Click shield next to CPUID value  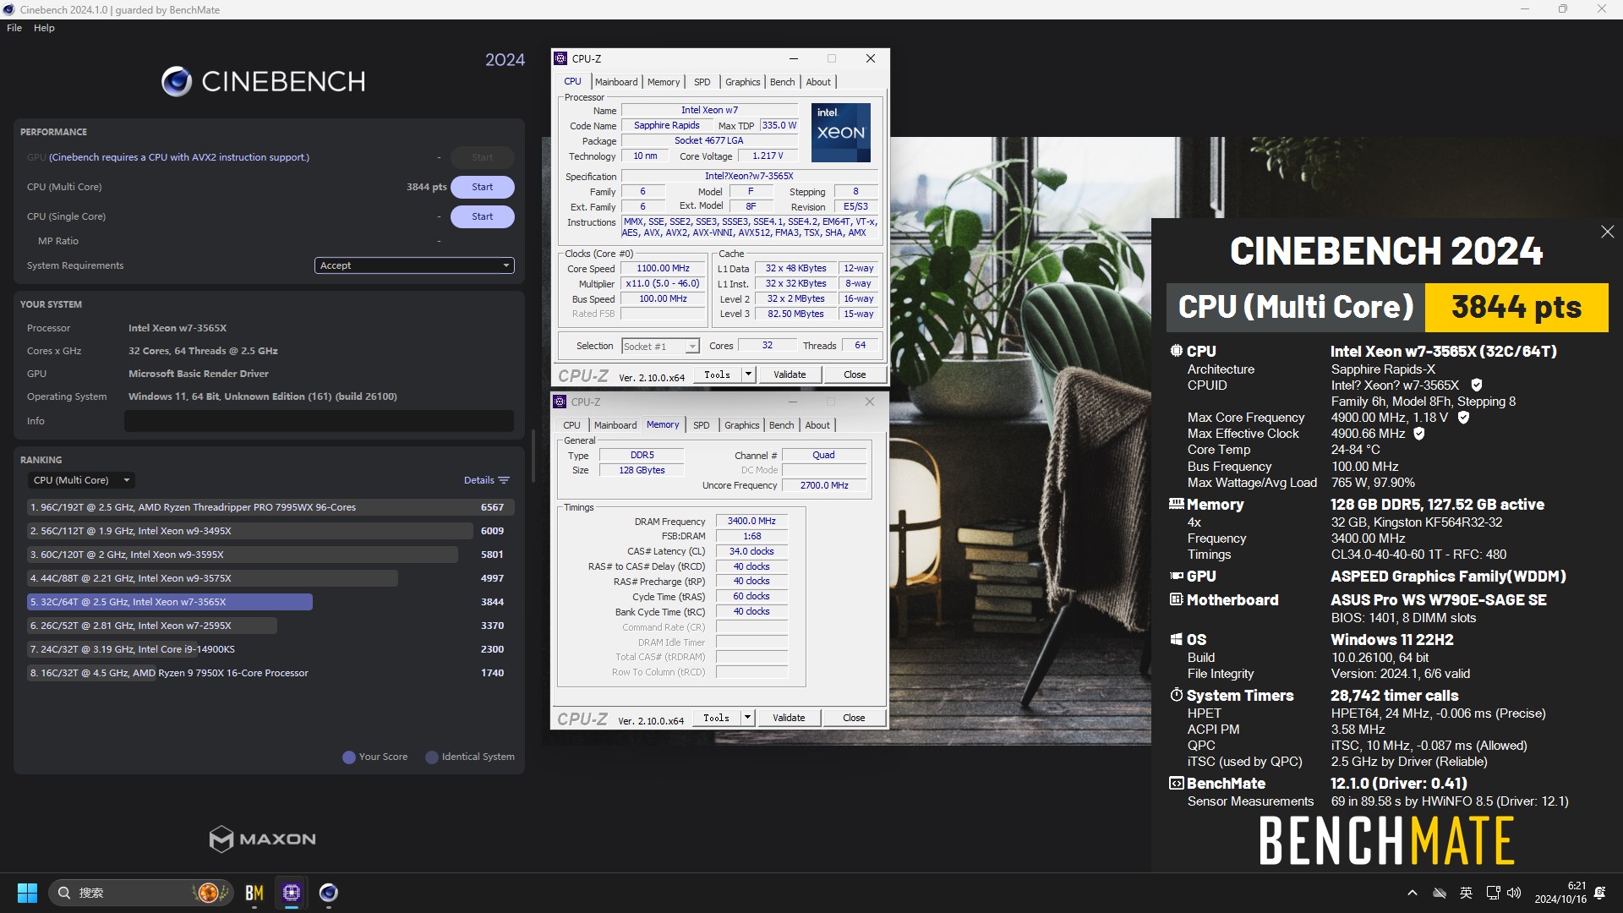coord(1477,385)
